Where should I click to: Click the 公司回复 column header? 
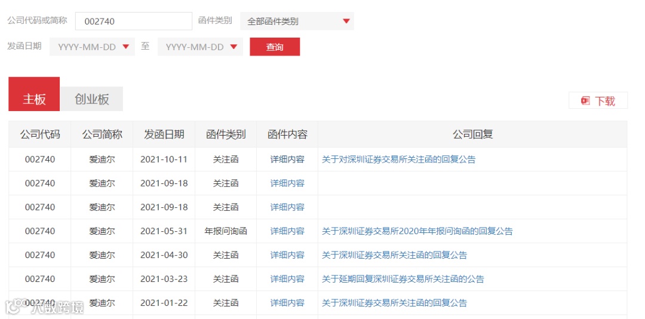coord(472,134)
